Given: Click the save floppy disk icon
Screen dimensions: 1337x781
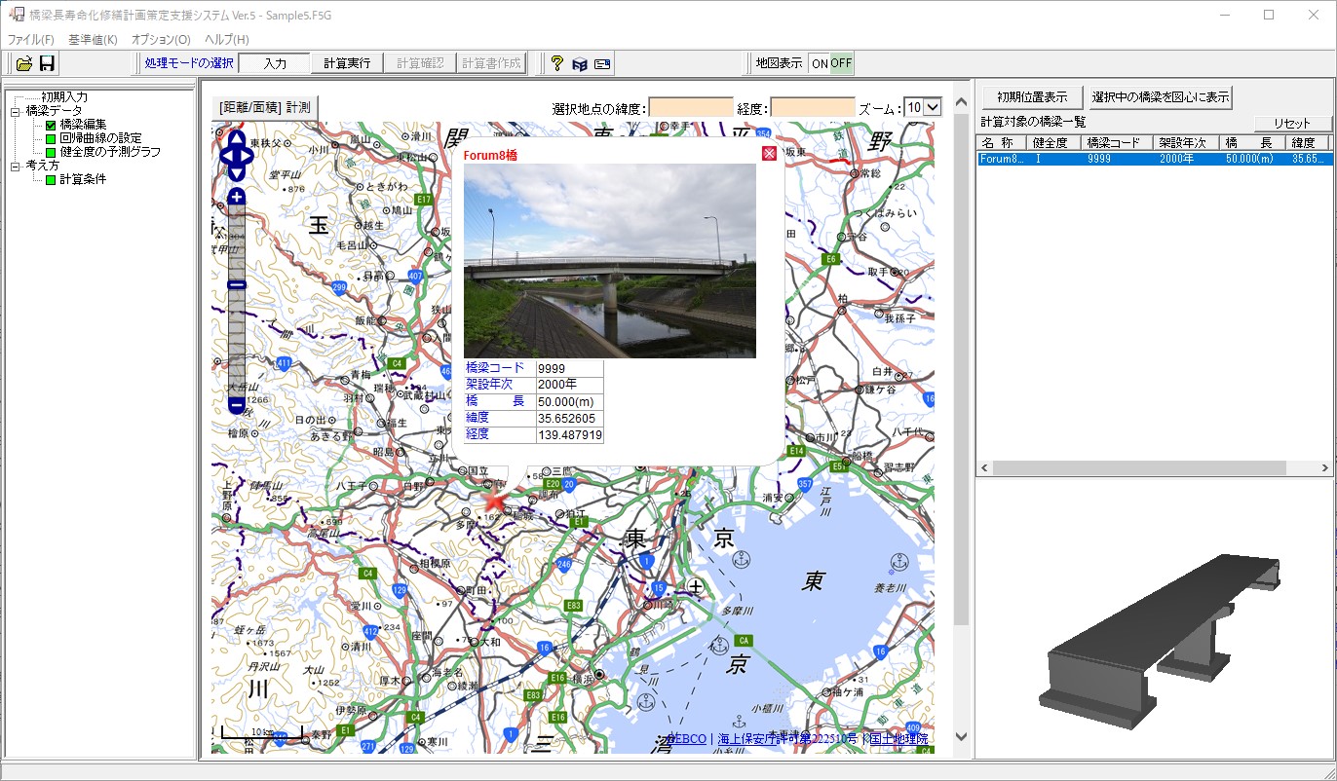Looking at the screenshot, I should pyautogui.click(x=47, y=64).
